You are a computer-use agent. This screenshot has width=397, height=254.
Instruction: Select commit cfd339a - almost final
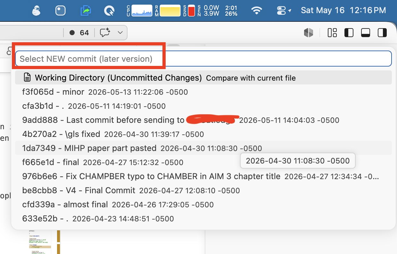(203, 204)
